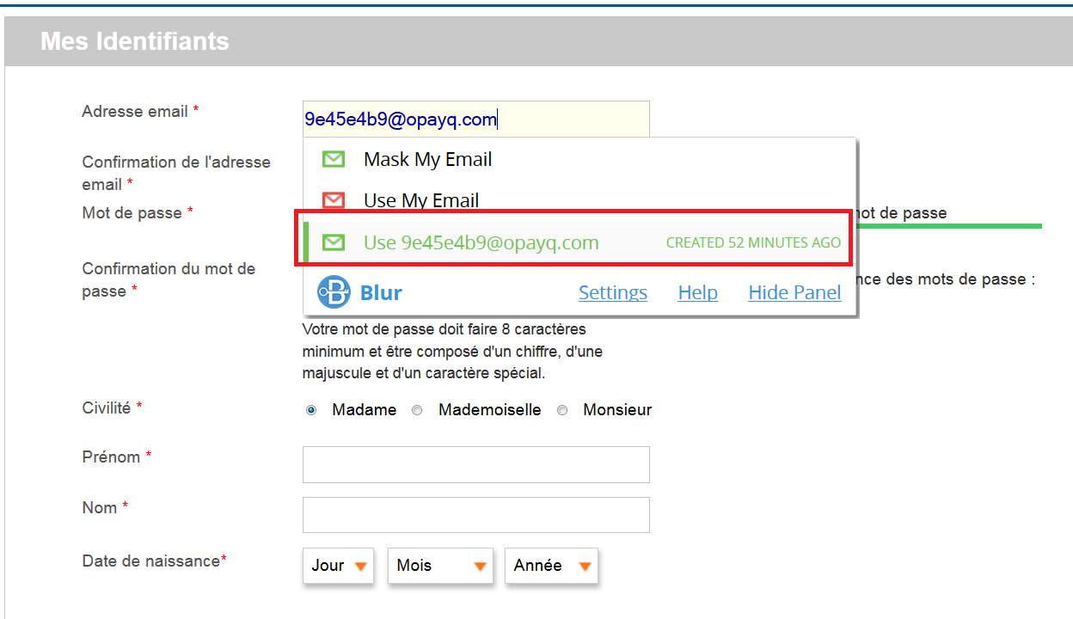Select the Monsieur radio button
Viewport: 1073px width, 619px height.
pos(562,410)
